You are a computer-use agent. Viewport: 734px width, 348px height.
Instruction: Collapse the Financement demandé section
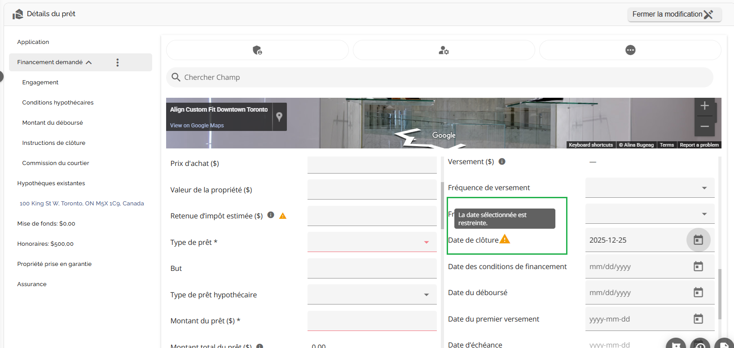click(x=89, y=62)
